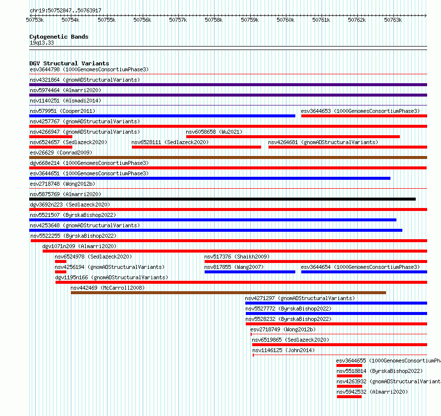
Task: Click esv2718748 (Wong2012b) label
Action: 62,184
